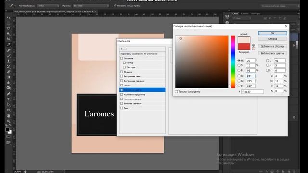Open the eyedropper tool preset picker arrow
This screenshot has width=308, height=173.
[x=15, y=6]
